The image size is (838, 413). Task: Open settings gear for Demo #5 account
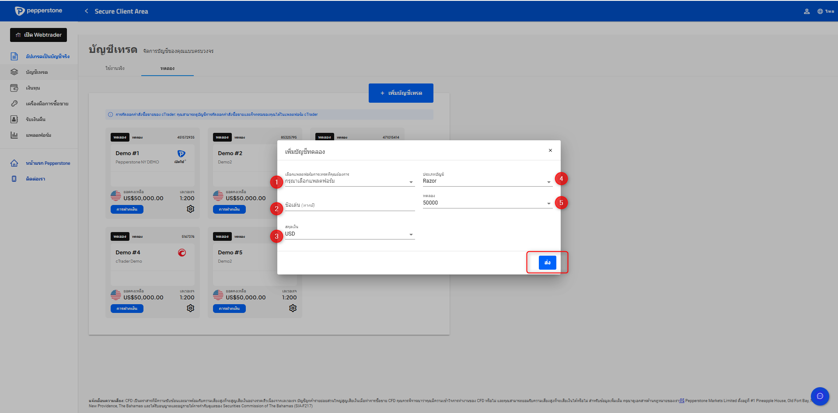tap(293, 308)
